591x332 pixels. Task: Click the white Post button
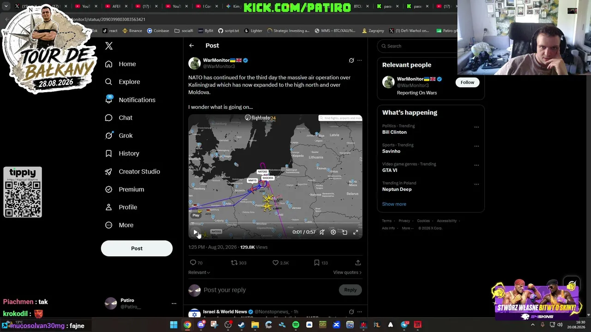(x=137, y=249)
